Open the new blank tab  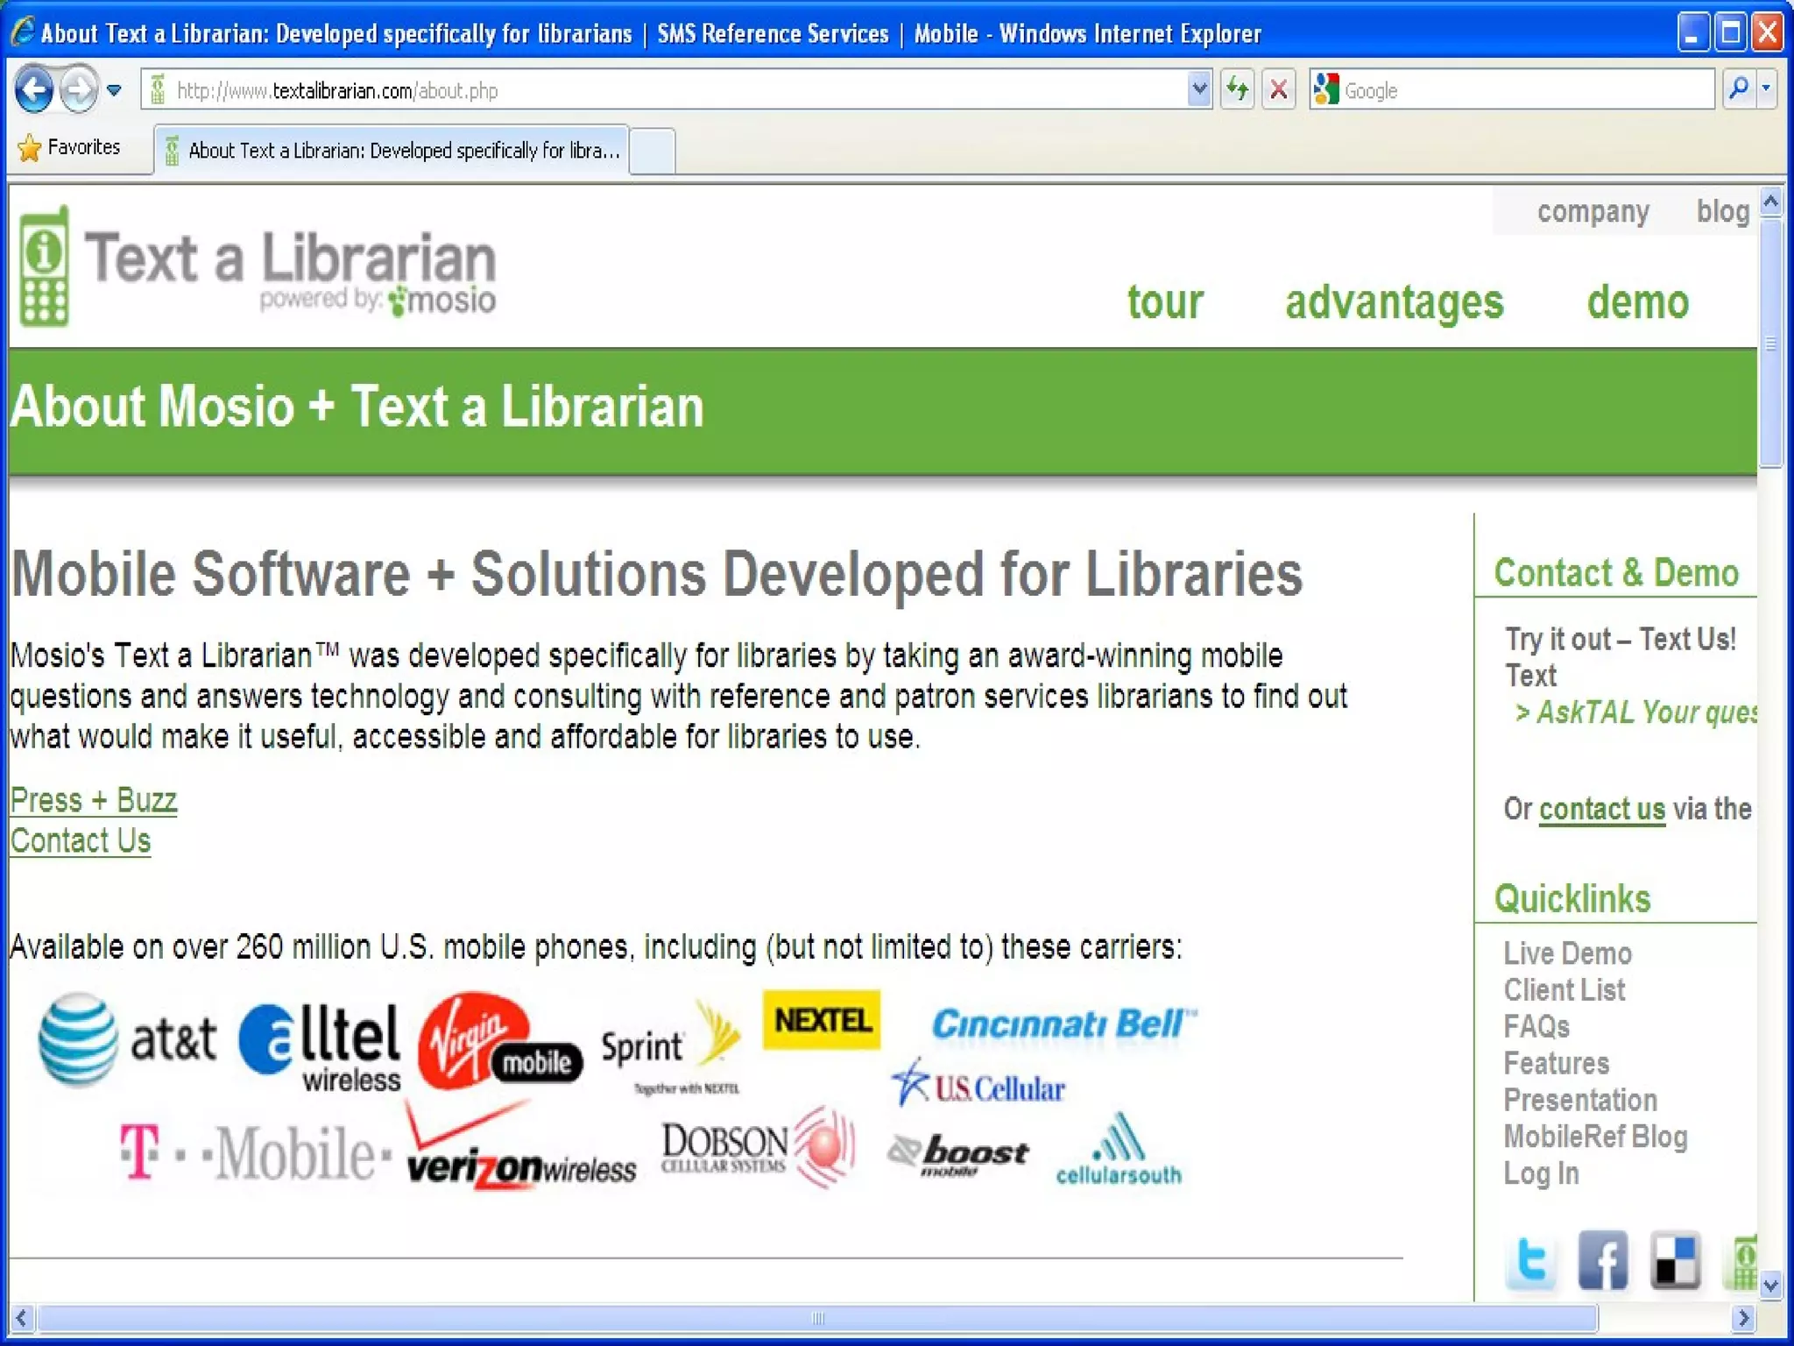click(652, 151)
